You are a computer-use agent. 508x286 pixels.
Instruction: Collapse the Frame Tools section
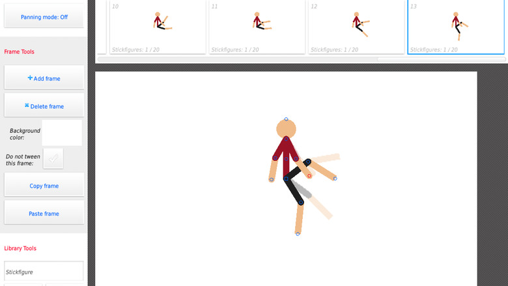pos(20,51)
